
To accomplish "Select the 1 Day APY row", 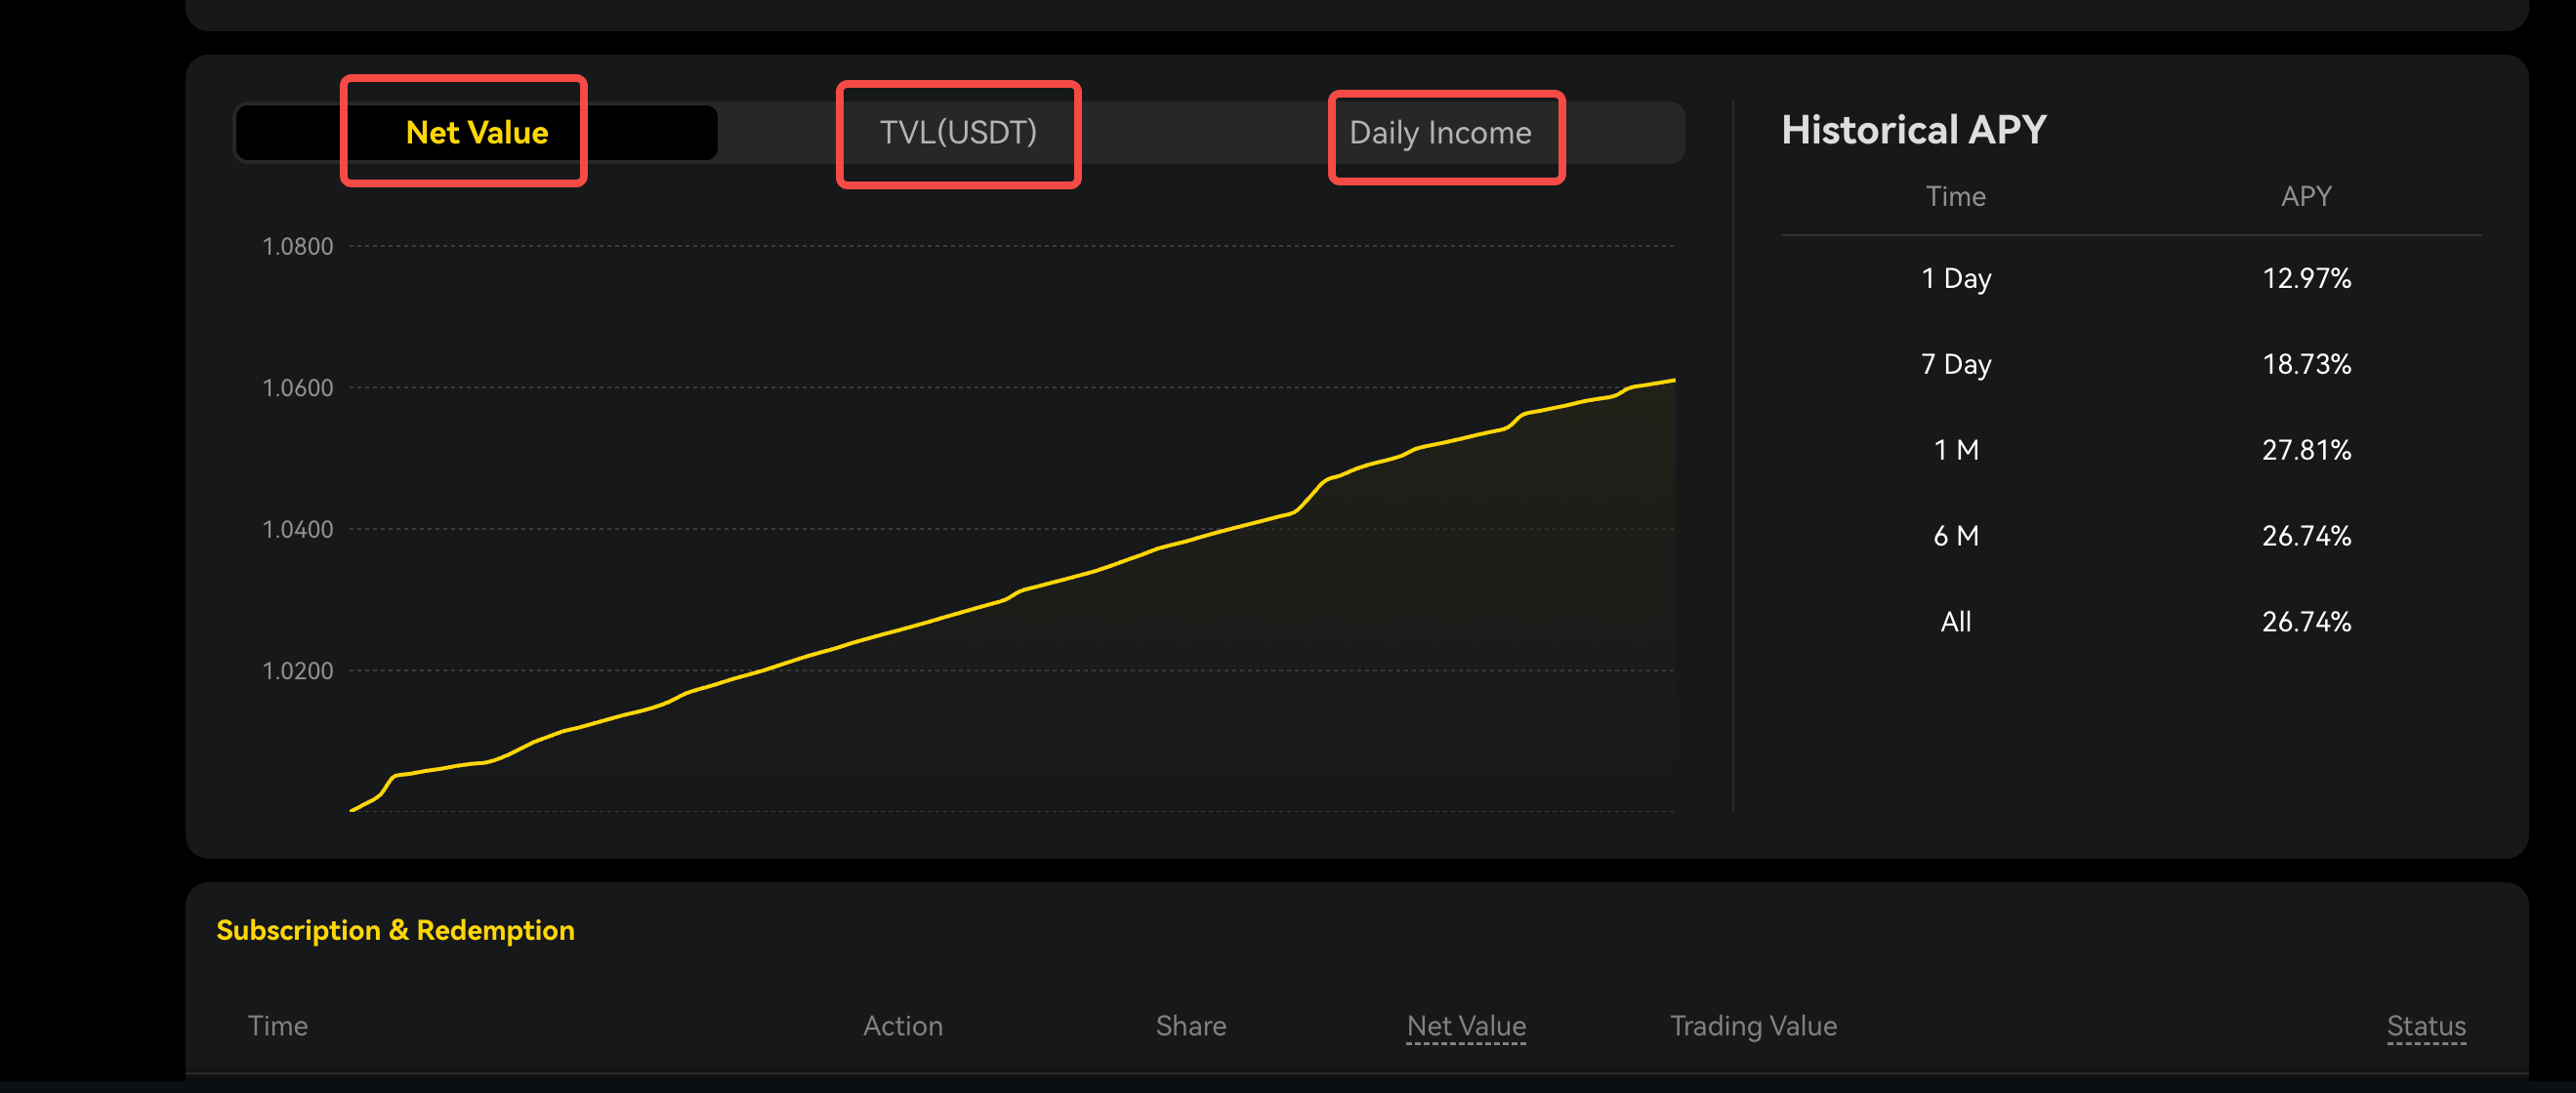I will (x=2131, y=278).
